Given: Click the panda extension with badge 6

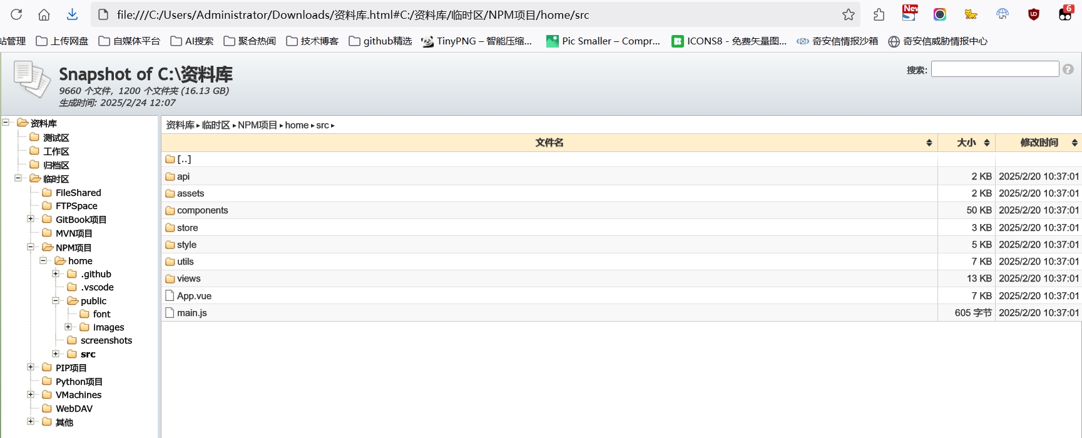Looking at the screenshot, I should [1065, 13].
